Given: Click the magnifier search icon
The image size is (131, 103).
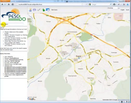Looking at the screenshot, I should [x=111, y=4].
